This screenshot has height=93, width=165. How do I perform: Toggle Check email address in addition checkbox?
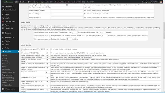tap(47, 55)
